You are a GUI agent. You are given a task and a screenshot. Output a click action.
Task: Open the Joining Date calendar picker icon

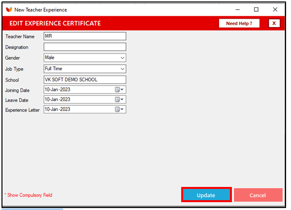pos(119,90)
